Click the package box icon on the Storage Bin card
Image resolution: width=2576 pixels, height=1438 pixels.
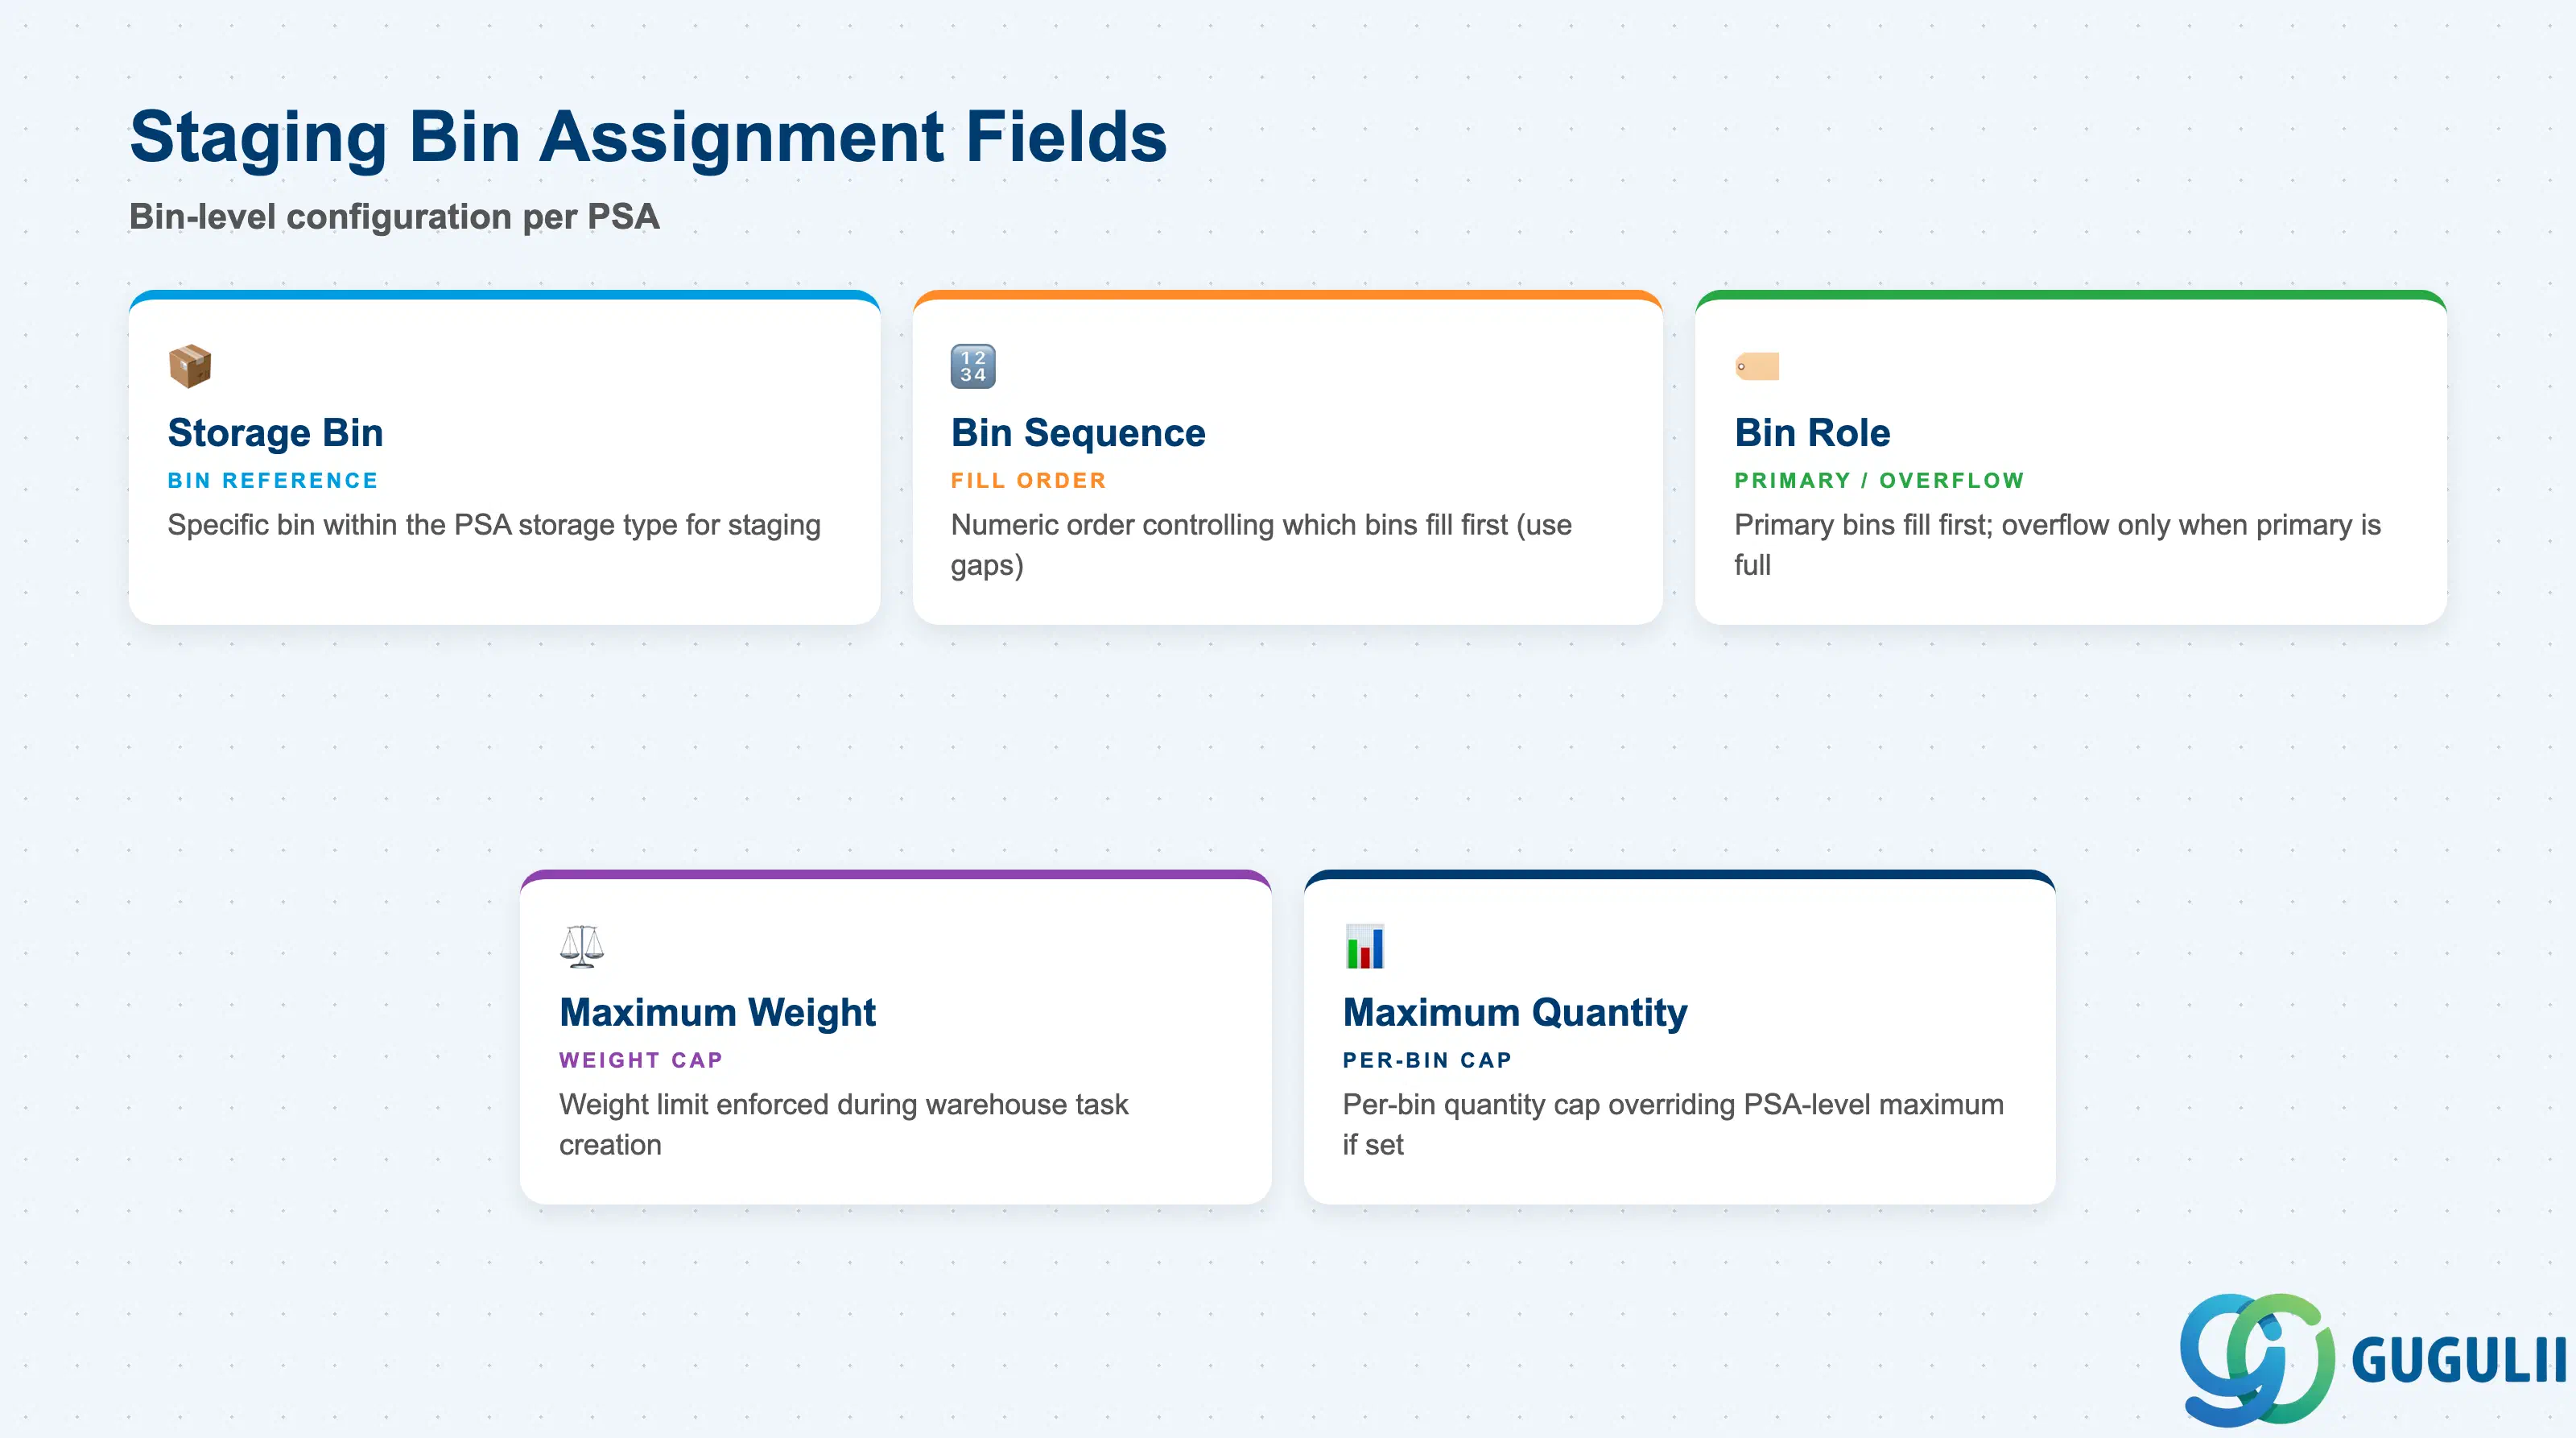(190, 366)
